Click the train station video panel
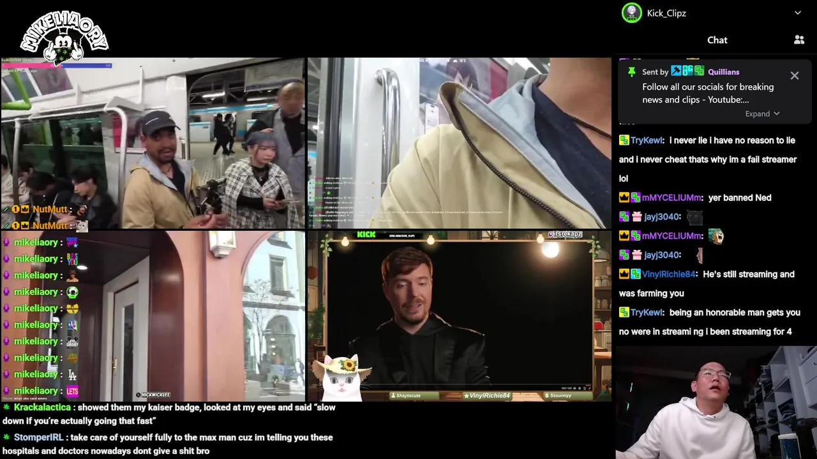Viewport: 817px width, 459px height. tap(153, 143)
